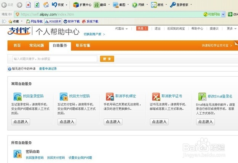Screen dimensions: 238x163
Task: Click 设置安全保护问题 link under 密码自助
Action: click(80, 158)
